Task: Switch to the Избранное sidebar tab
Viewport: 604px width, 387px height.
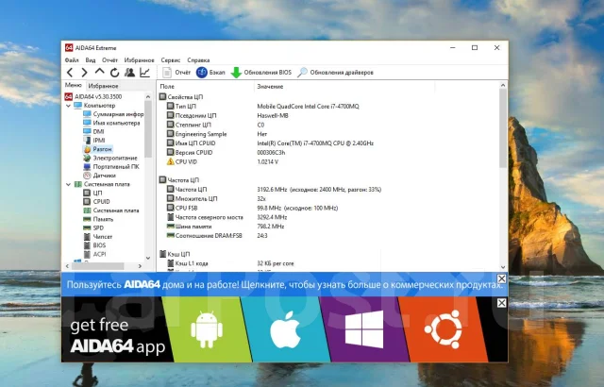Action: (x=103, y=86)
